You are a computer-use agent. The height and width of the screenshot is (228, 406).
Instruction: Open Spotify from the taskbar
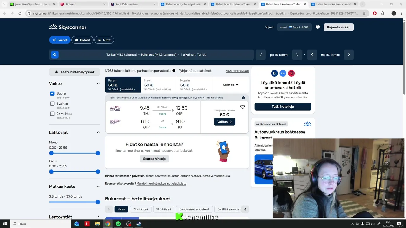(x=118, y=224)
